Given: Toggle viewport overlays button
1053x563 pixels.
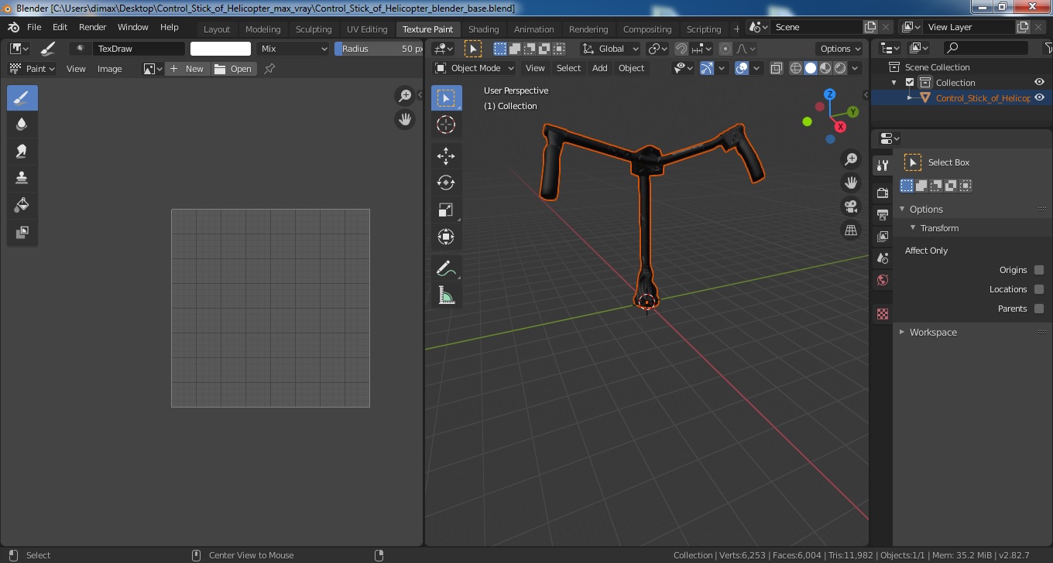Looking at the screenshot, I should (x=742, y=68).
